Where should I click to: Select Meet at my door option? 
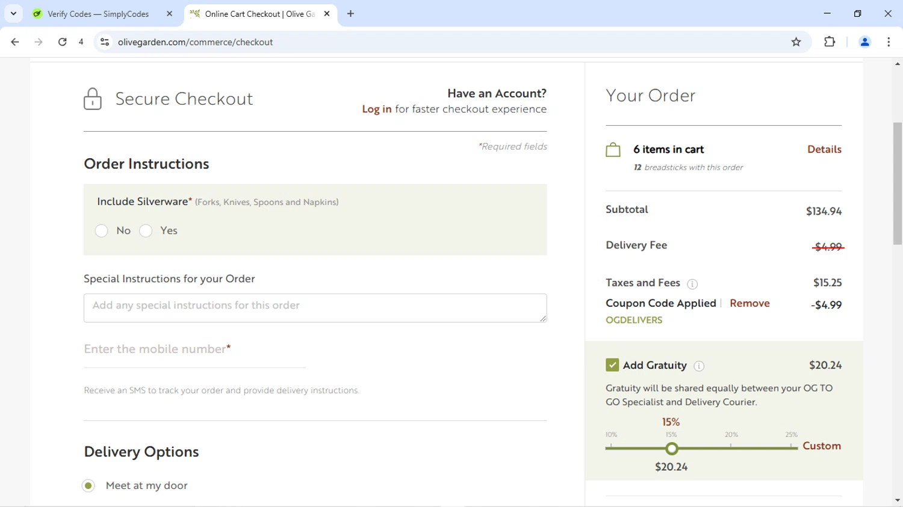click(x=88, y=485)
